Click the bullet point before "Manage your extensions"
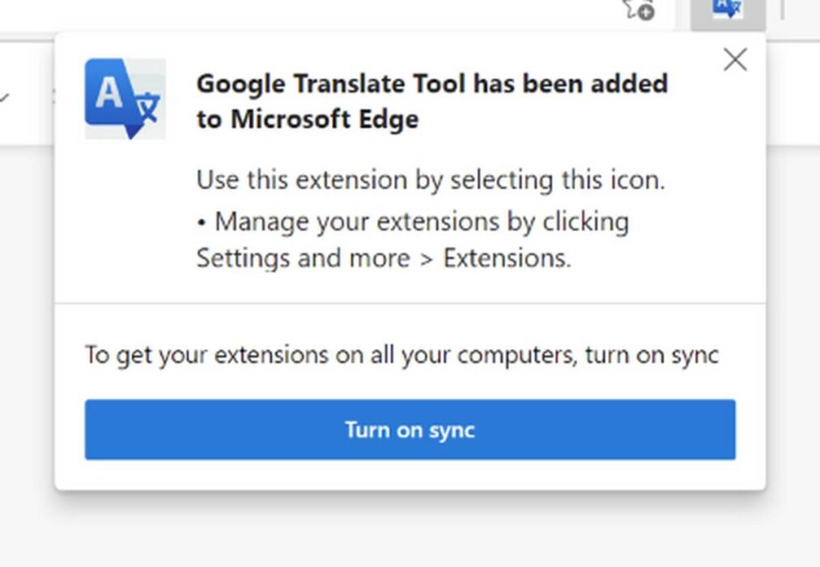 [202, 223]
